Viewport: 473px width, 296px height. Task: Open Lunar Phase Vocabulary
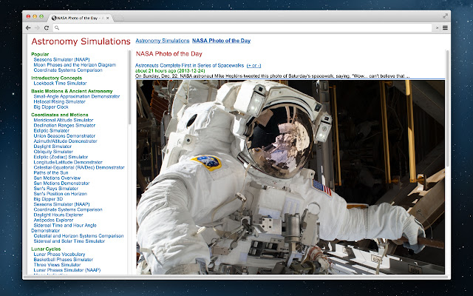click(x=59, y=255)
